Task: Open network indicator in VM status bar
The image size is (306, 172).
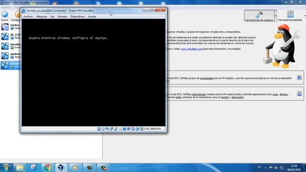Action: [111, 129]
